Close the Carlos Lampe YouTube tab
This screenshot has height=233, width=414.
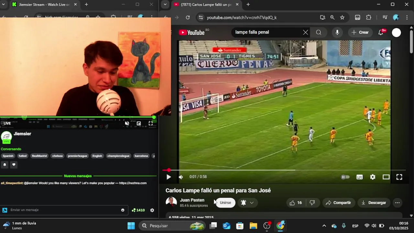(237, 5)
